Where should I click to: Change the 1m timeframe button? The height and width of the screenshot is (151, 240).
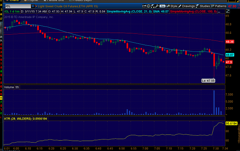162,6
